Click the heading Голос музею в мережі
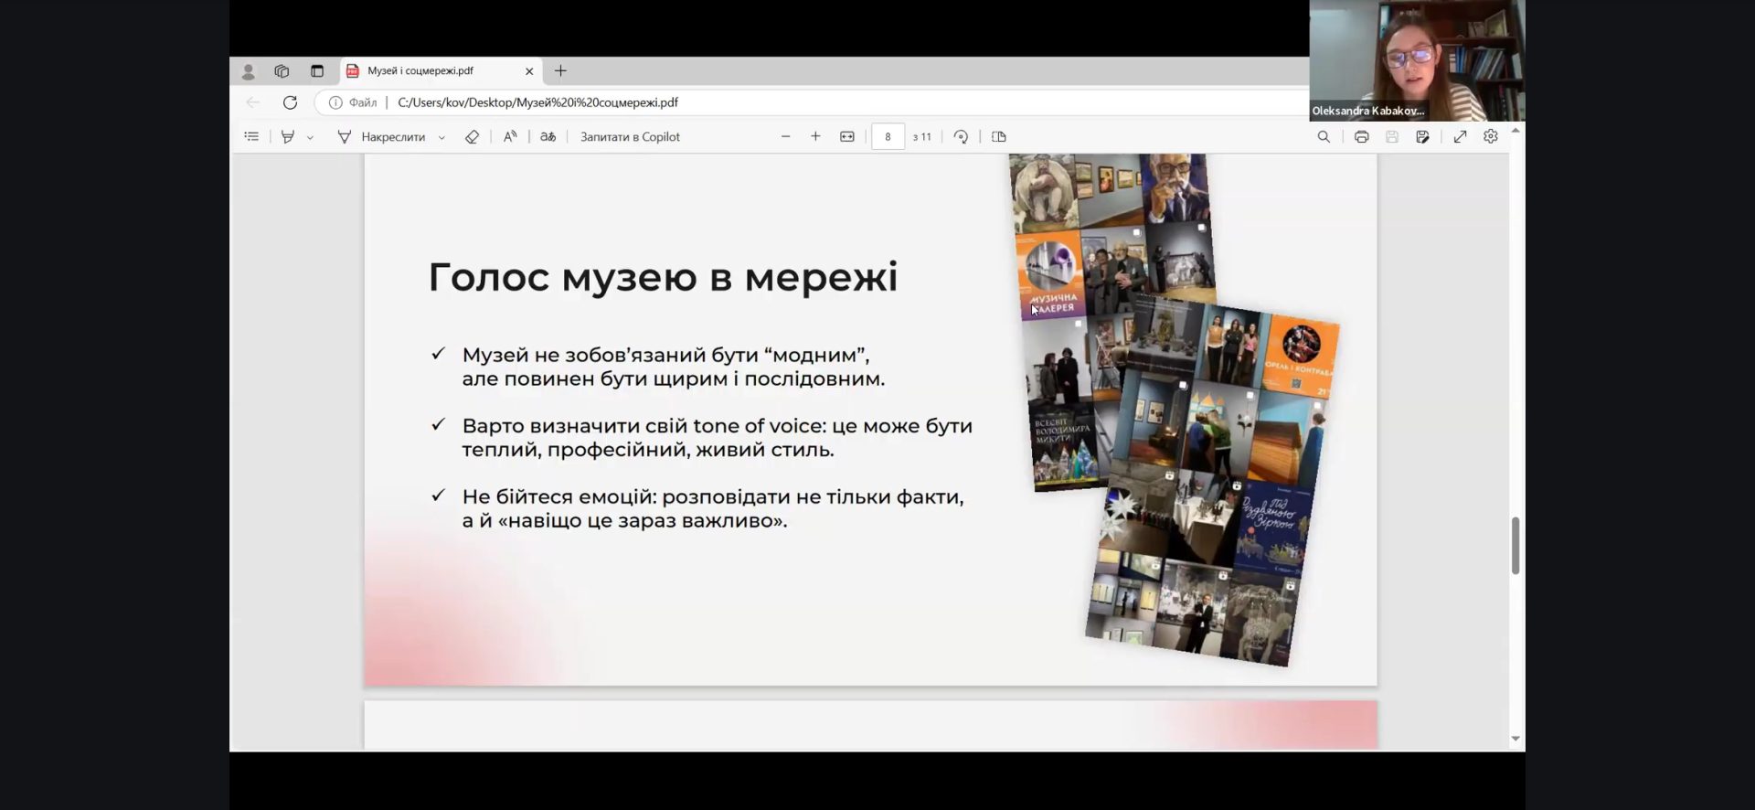This screenshot has height=810, width=1755. point(663,277)
